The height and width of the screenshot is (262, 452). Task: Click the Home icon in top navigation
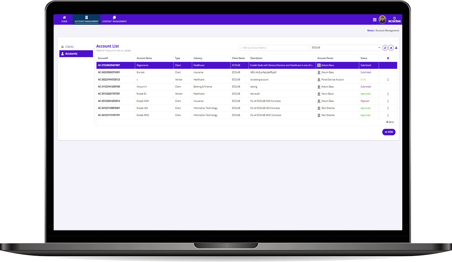(64, 18)
